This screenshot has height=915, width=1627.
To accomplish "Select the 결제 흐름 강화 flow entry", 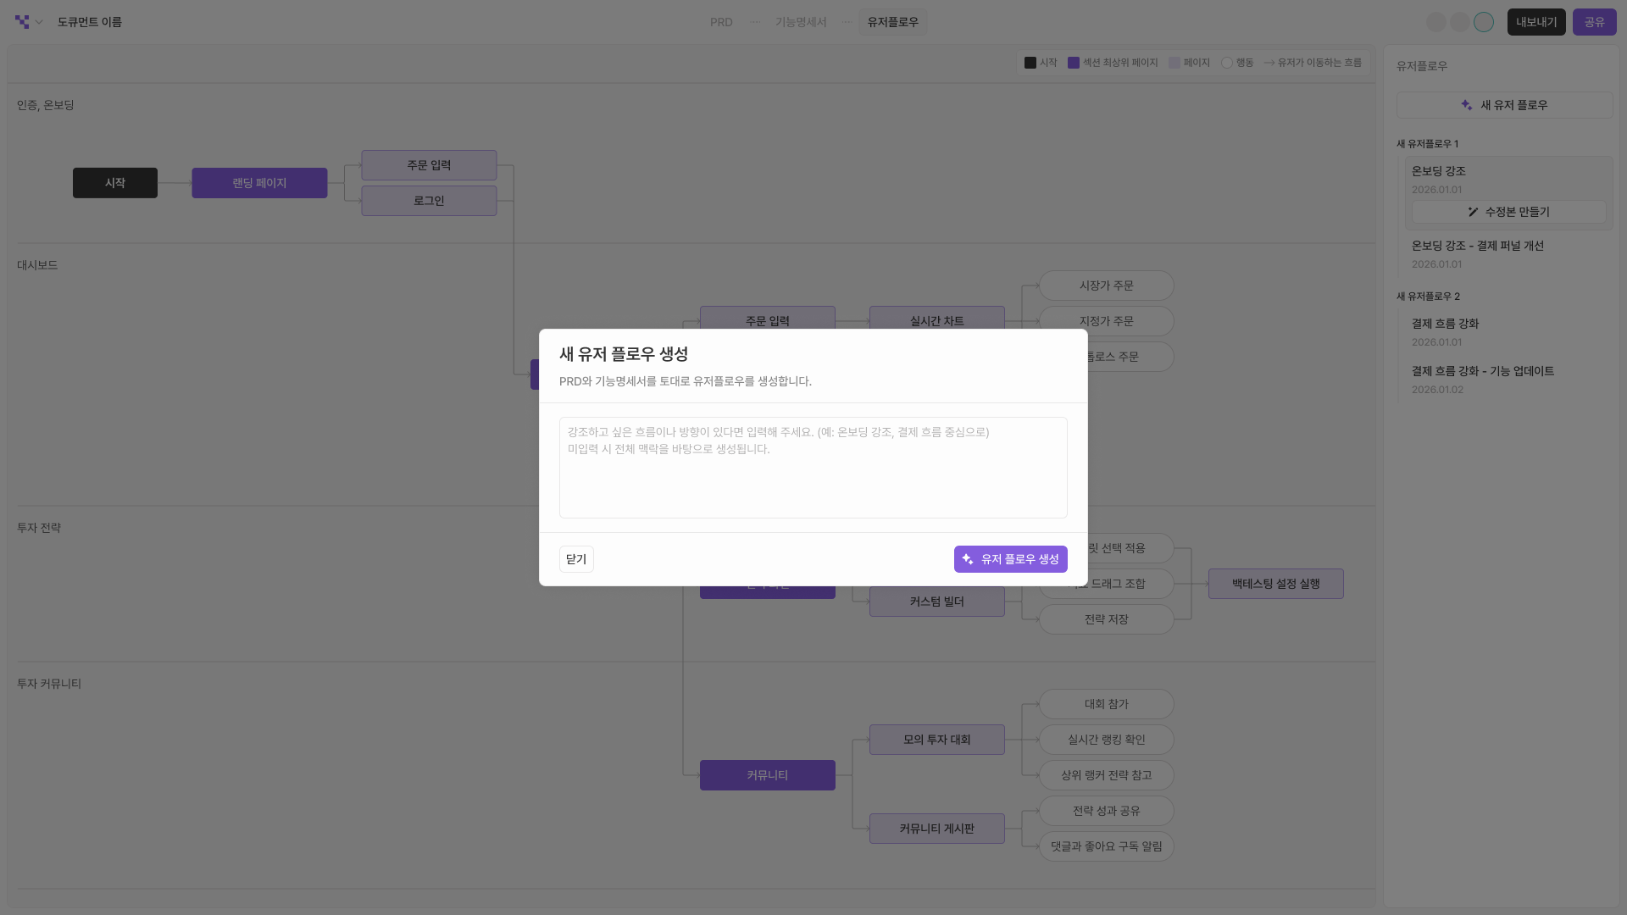I will click(1445, 324).
